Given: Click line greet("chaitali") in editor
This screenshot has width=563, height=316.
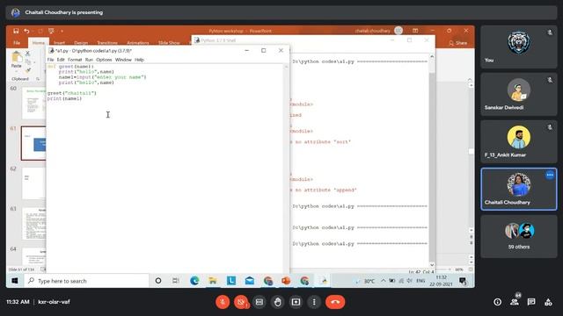Looking at the screenshot, I should pos(72,93).
